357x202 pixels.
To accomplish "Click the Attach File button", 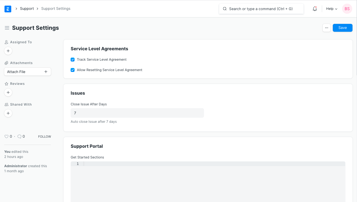I will point(27,72).
